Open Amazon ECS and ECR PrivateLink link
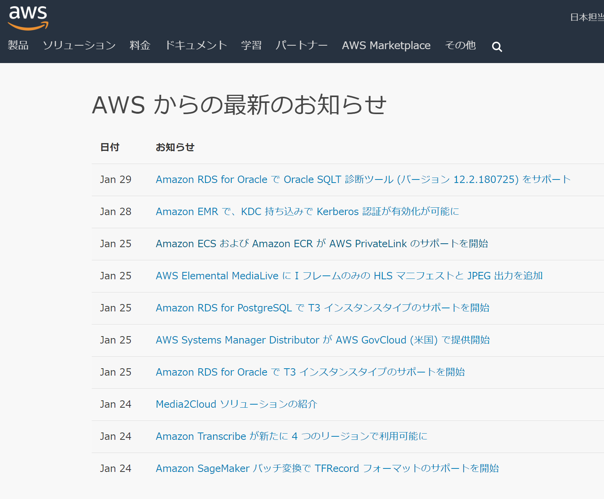Viewport: 604px width, 499px height. 322,244
